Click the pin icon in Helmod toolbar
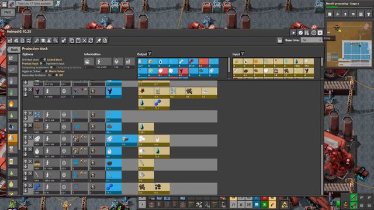374x210 pixels. tap(99, 40)
